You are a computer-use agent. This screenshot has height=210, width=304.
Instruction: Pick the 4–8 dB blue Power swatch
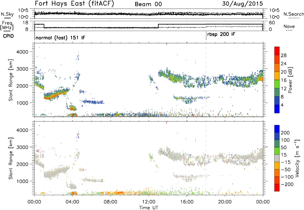pos(277,101)
